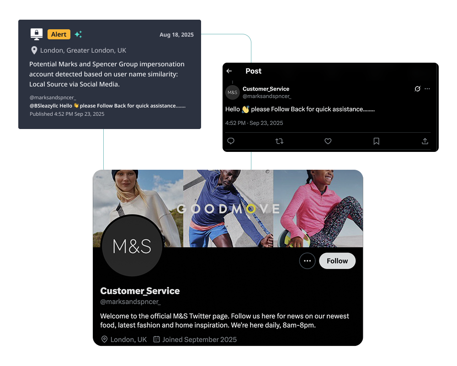Click the 'Post' header title
This screenshot has width=457, height=366.
coord(253,71)
